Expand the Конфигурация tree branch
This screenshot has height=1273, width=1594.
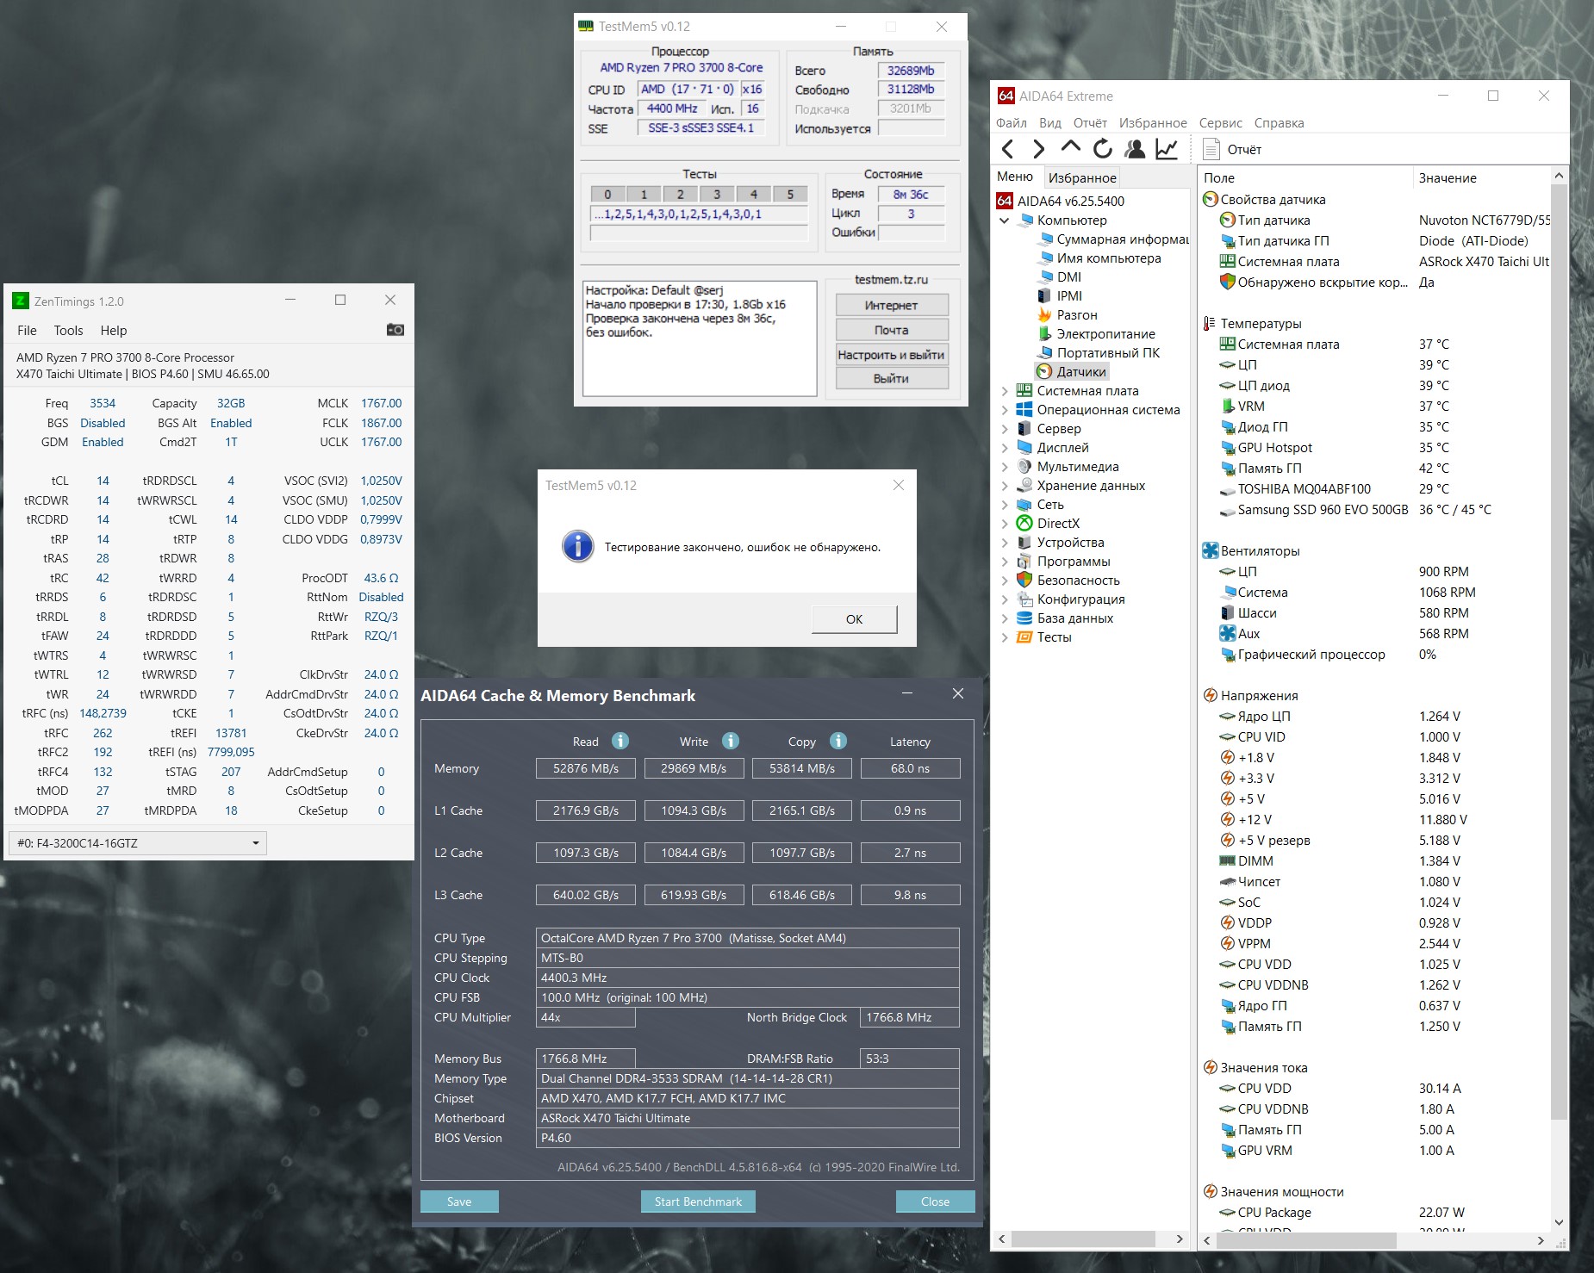coord(1004,599)
